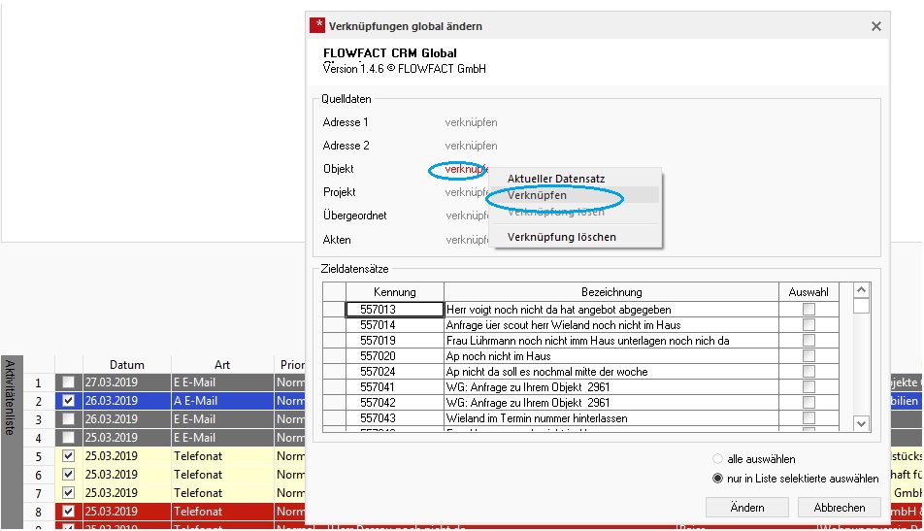Open the vertical Aktivitätenliste tab
The image size is (924, 531).
pos(10,396)
